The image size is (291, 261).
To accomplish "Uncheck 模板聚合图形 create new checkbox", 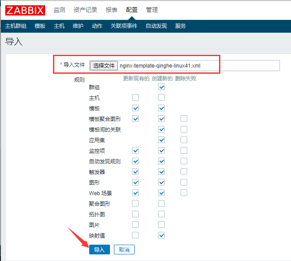I will click(x=161, y=119).
